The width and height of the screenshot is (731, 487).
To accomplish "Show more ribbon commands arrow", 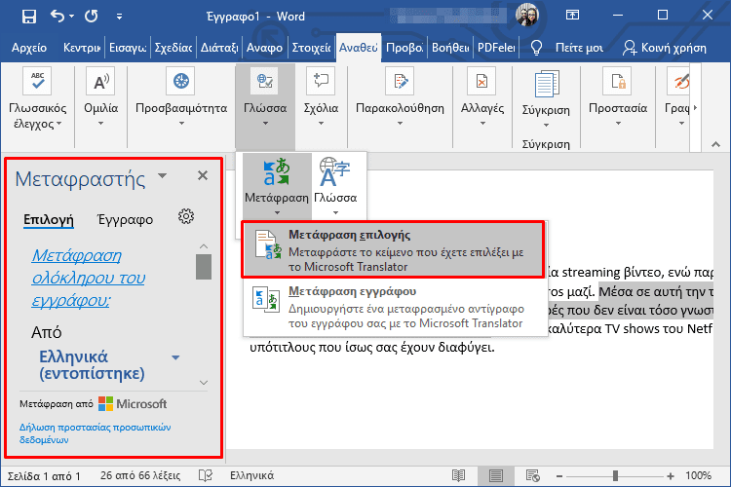I will click(696, 108).
